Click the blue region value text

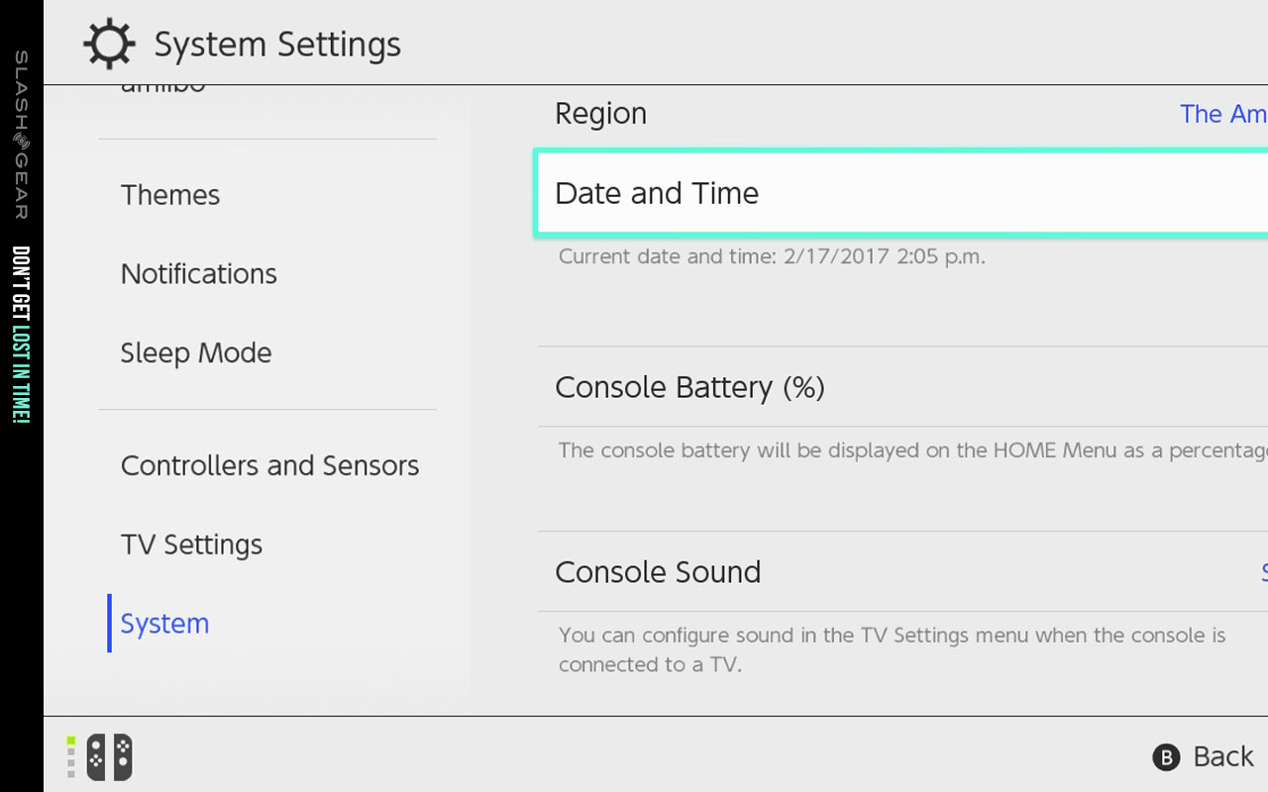tap(1223, 114)
